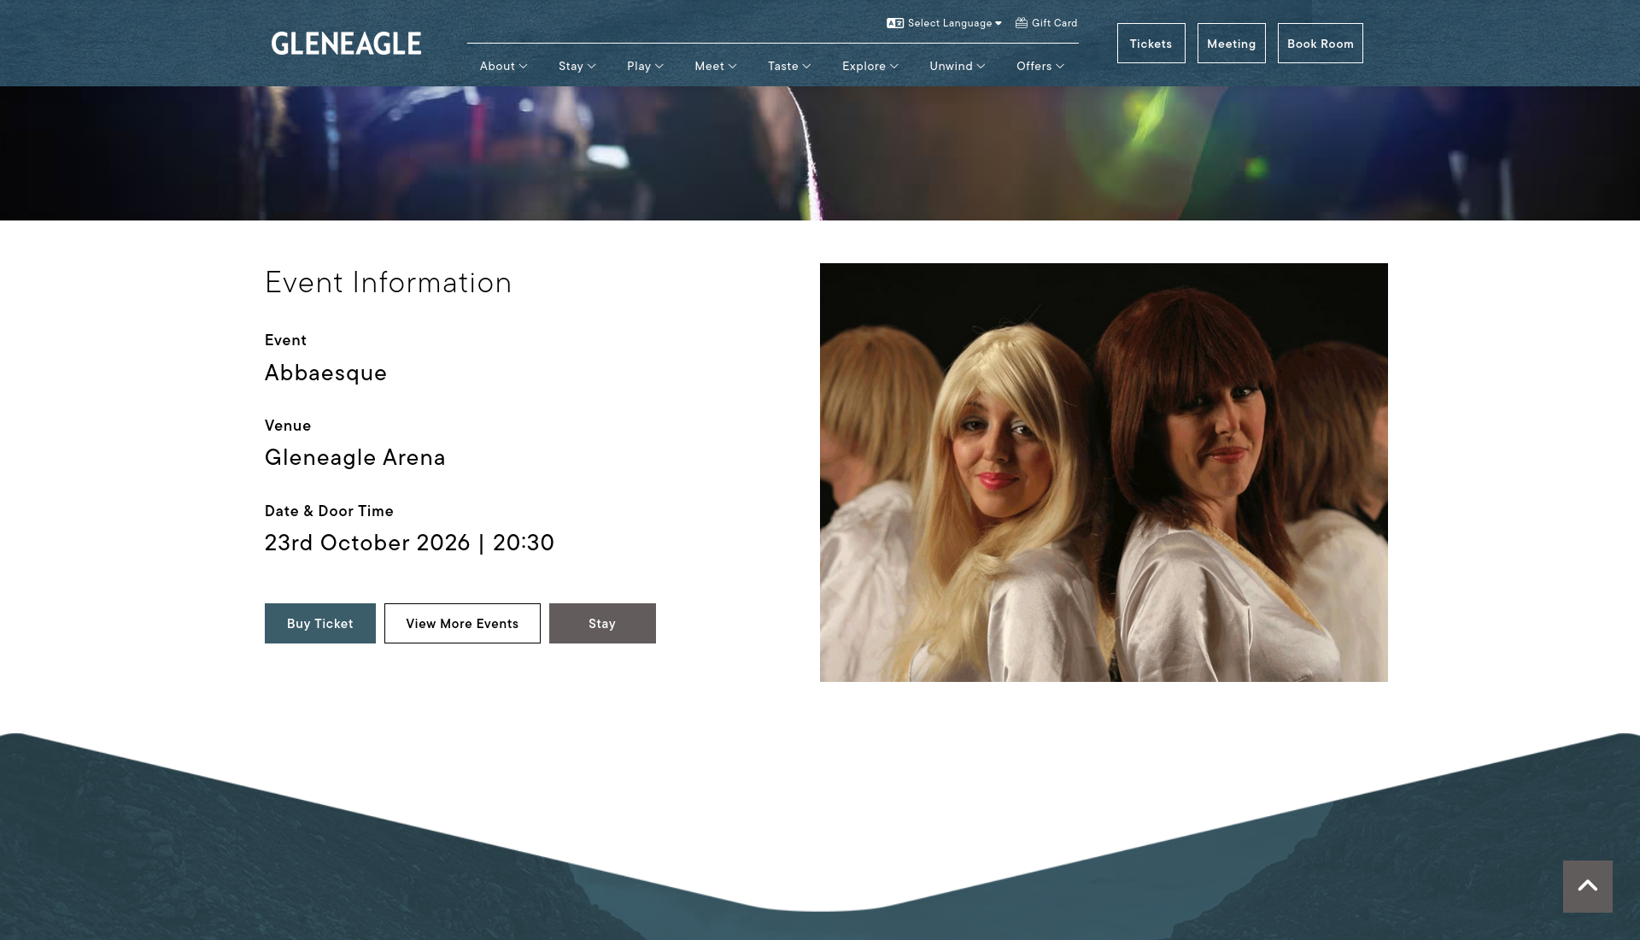This screenshot has height=940, width=1640.
Task: Open the Offers menu
Action: click(x=1040, y=66)
